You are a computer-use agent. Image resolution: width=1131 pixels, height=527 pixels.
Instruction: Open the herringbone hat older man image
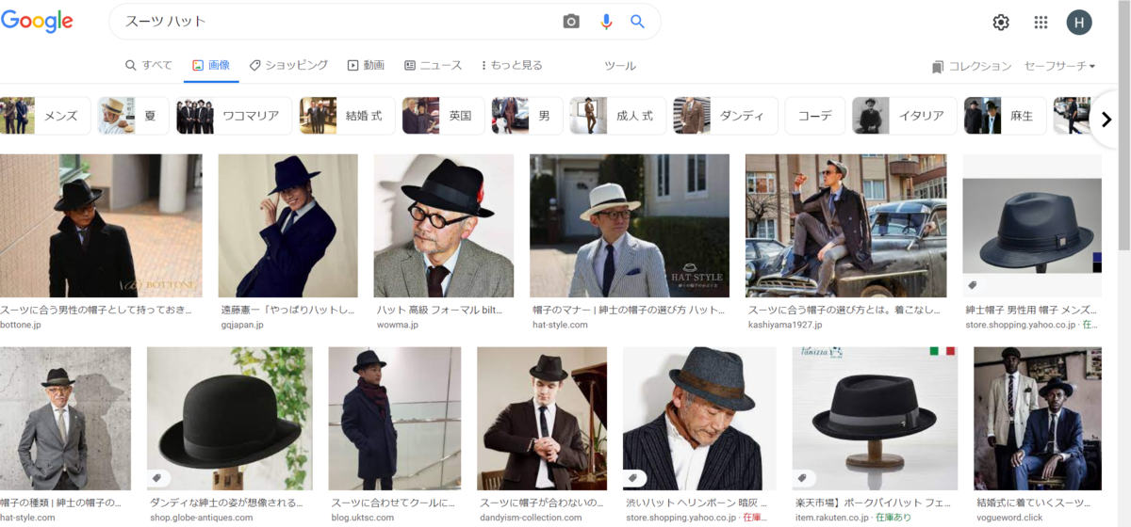tap(699, 419)
